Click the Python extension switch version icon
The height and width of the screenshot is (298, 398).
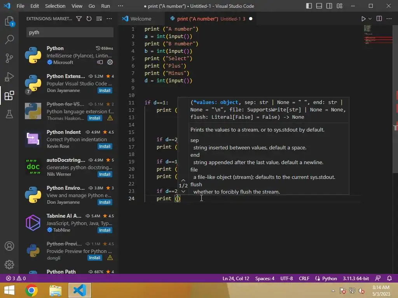[x=100, y=62]
